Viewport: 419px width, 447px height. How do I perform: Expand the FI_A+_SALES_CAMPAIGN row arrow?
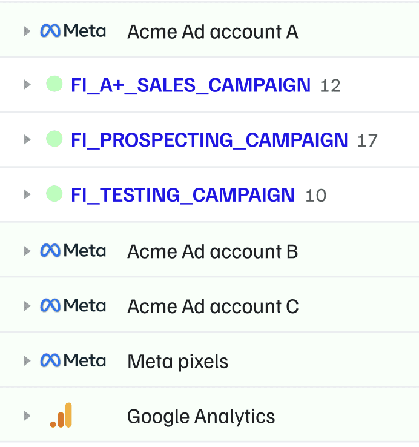(27, 85)
